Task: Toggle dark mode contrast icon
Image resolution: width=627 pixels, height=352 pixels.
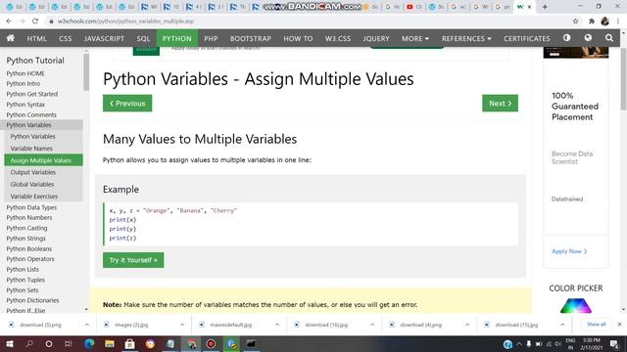Action: 566,38
